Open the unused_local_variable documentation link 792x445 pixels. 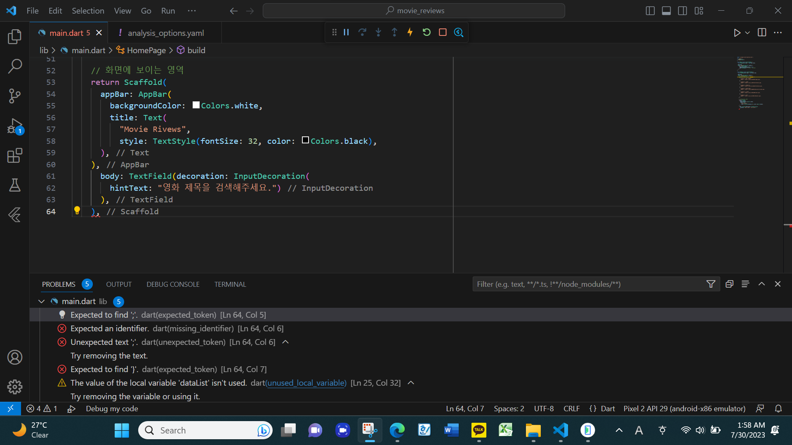pyautogui.click(x=306, y=383)
